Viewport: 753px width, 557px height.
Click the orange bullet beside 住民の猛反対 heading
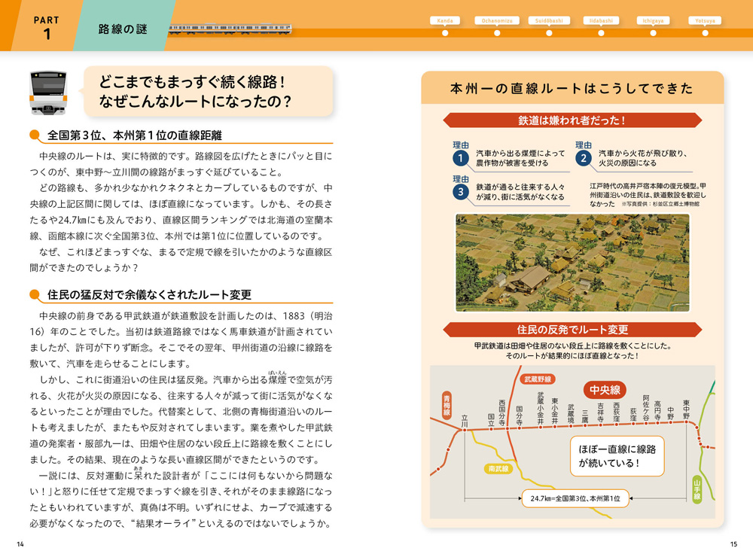(x=35, y=294)
